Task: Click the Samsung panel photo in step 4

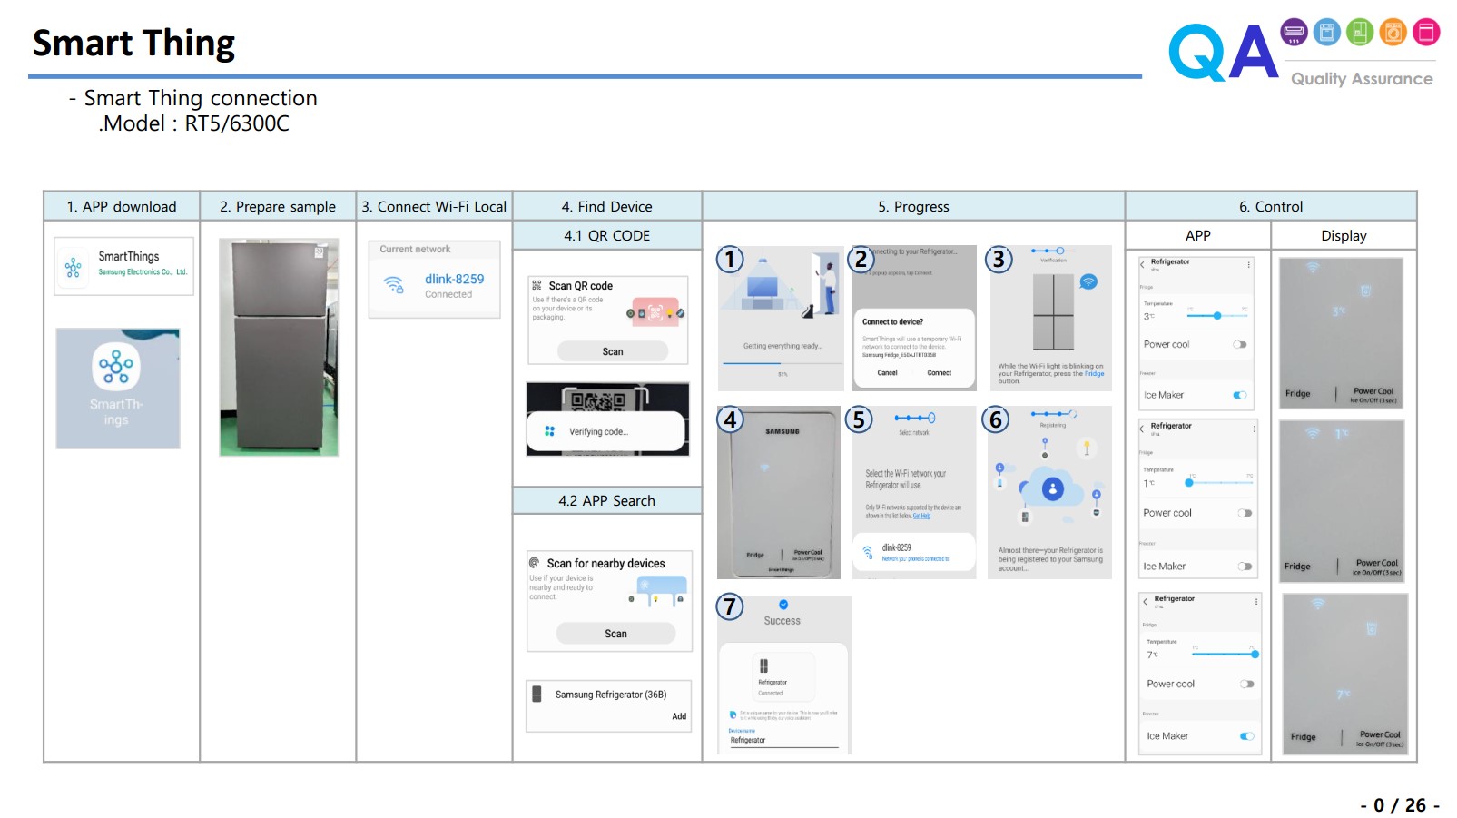Action: (779, 492)
